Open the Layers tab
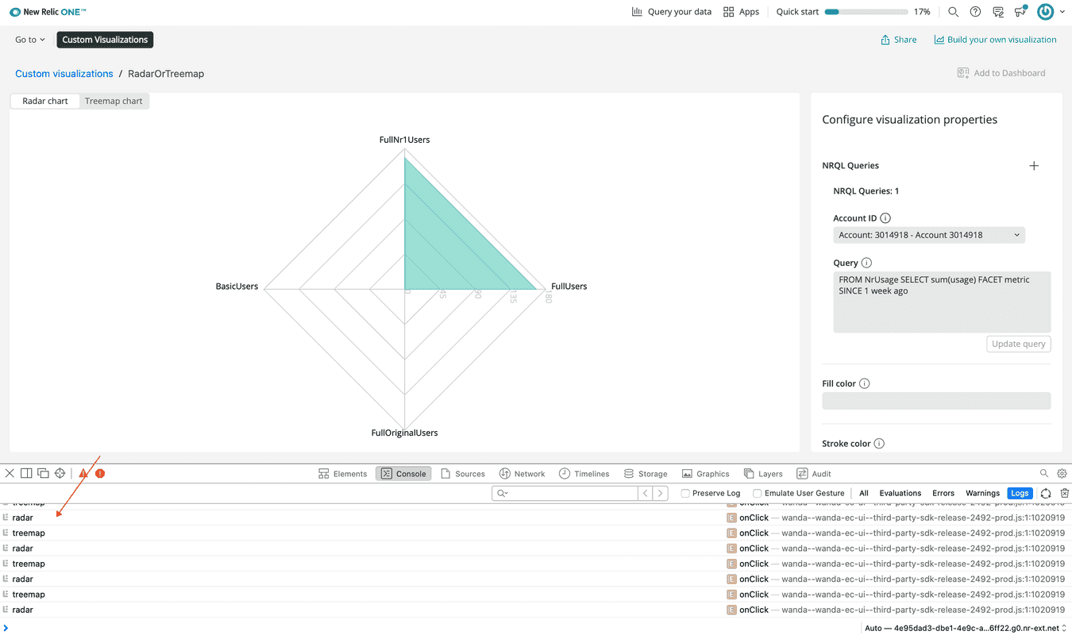Image resolution: width=1072 pixels, height=635 pixels. [763, 474]
